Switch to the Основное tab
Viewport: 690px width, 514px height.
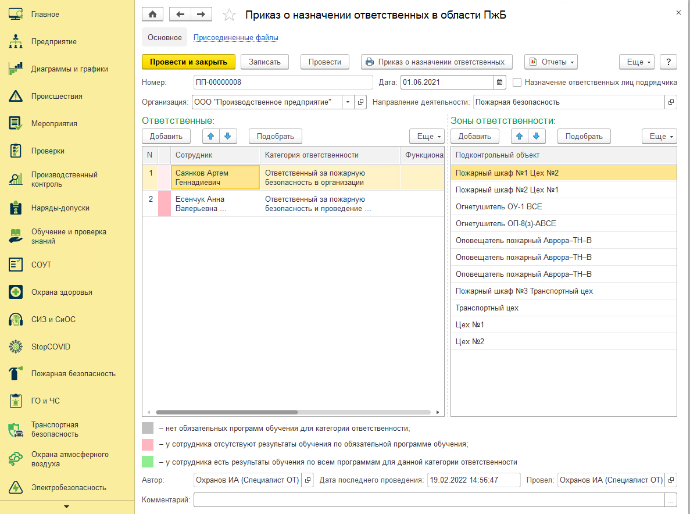(165, 38)
